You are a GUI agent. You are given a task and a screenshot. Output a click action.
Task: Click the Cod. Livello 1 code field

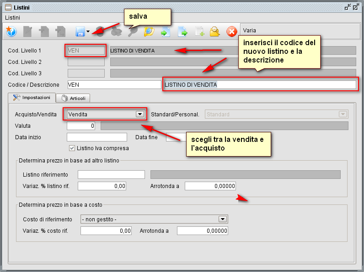coord(86,51)
